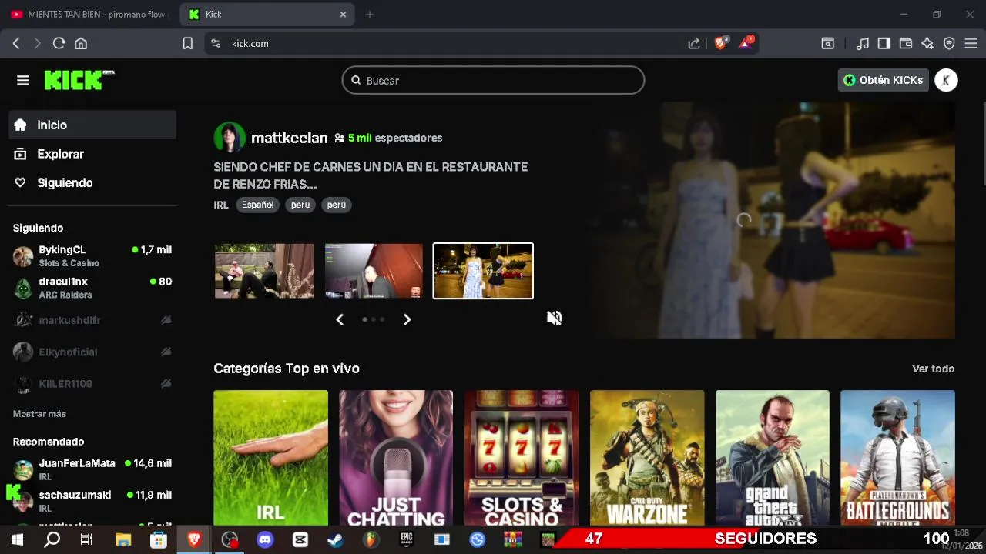This screenshot has height=554, width=986.
Task: Click Obtén KICKs button
Action: [x=883, y=80]
